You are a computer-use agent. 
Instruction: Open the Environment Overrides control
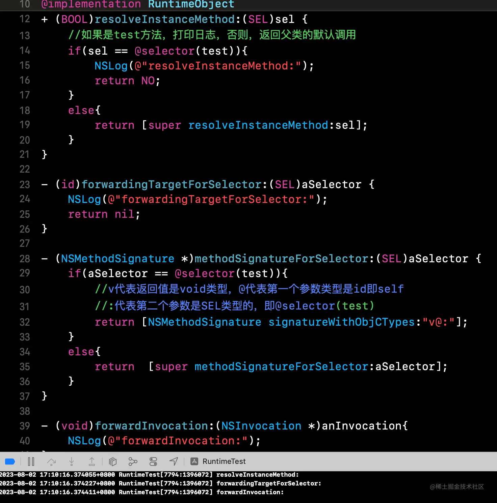(153, 462)
